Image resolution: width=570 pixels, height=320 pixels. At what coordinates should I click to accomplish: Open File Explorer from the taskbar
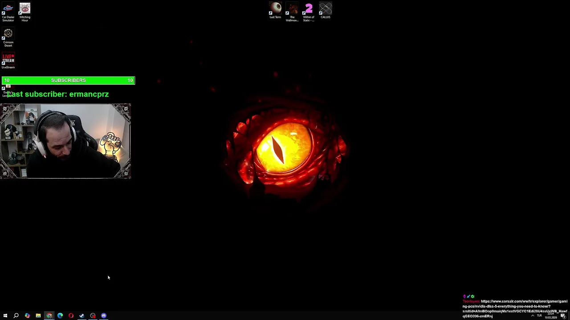pos(38,316)
